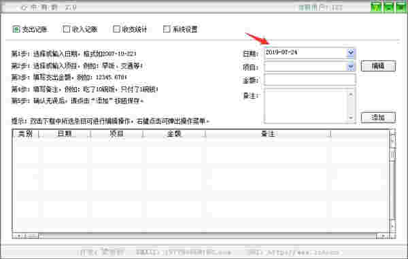Click the middle green title bar button

(x=388, y=7)
